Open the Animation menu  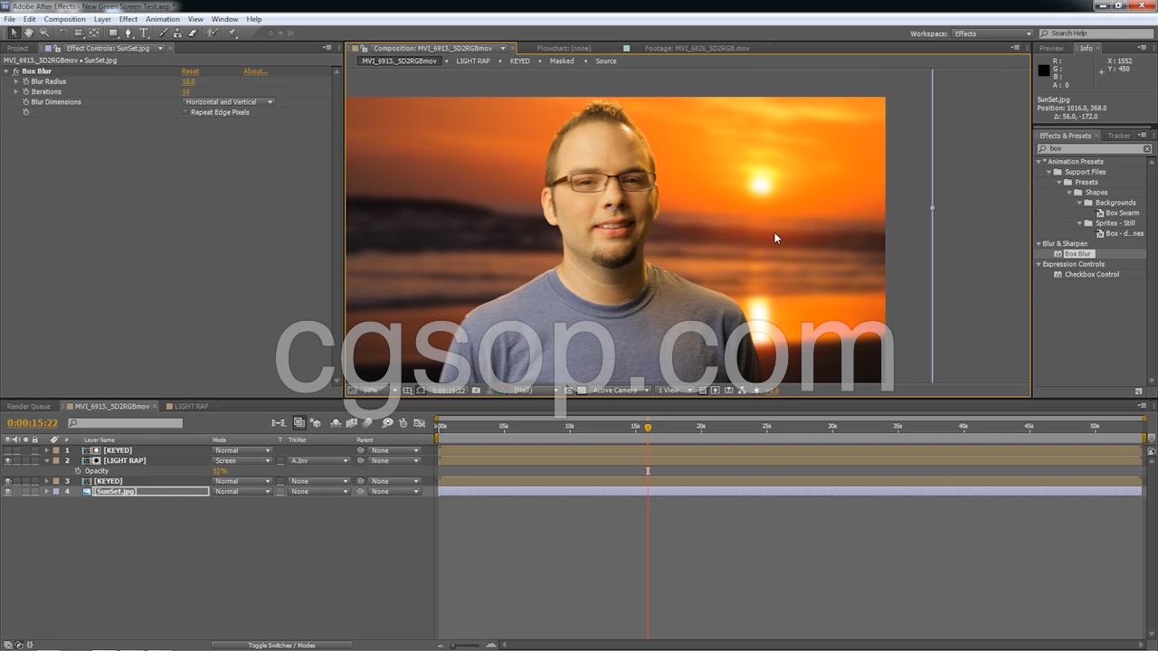[163, 19]
